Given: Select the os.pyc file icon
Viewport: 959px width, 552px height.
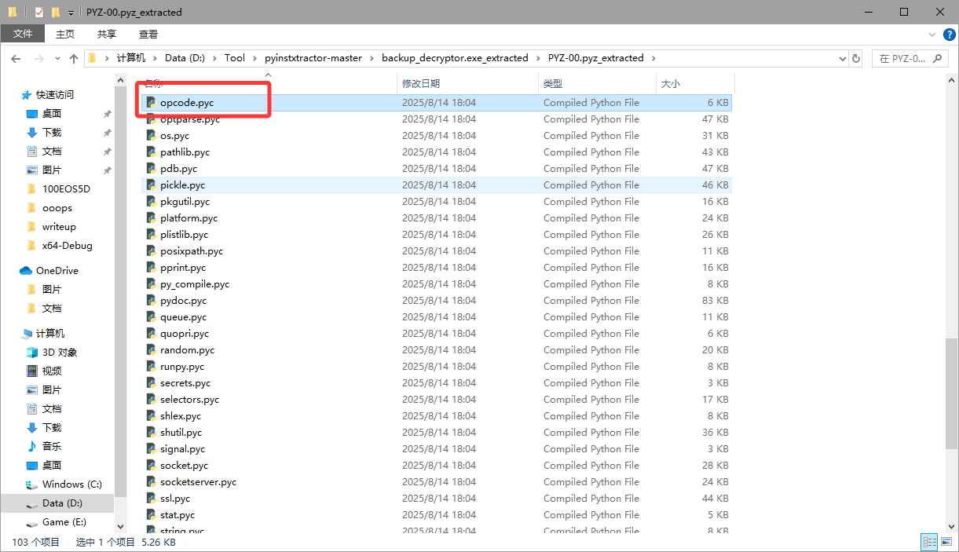Looking at the screenshot, I should [152, 136].
